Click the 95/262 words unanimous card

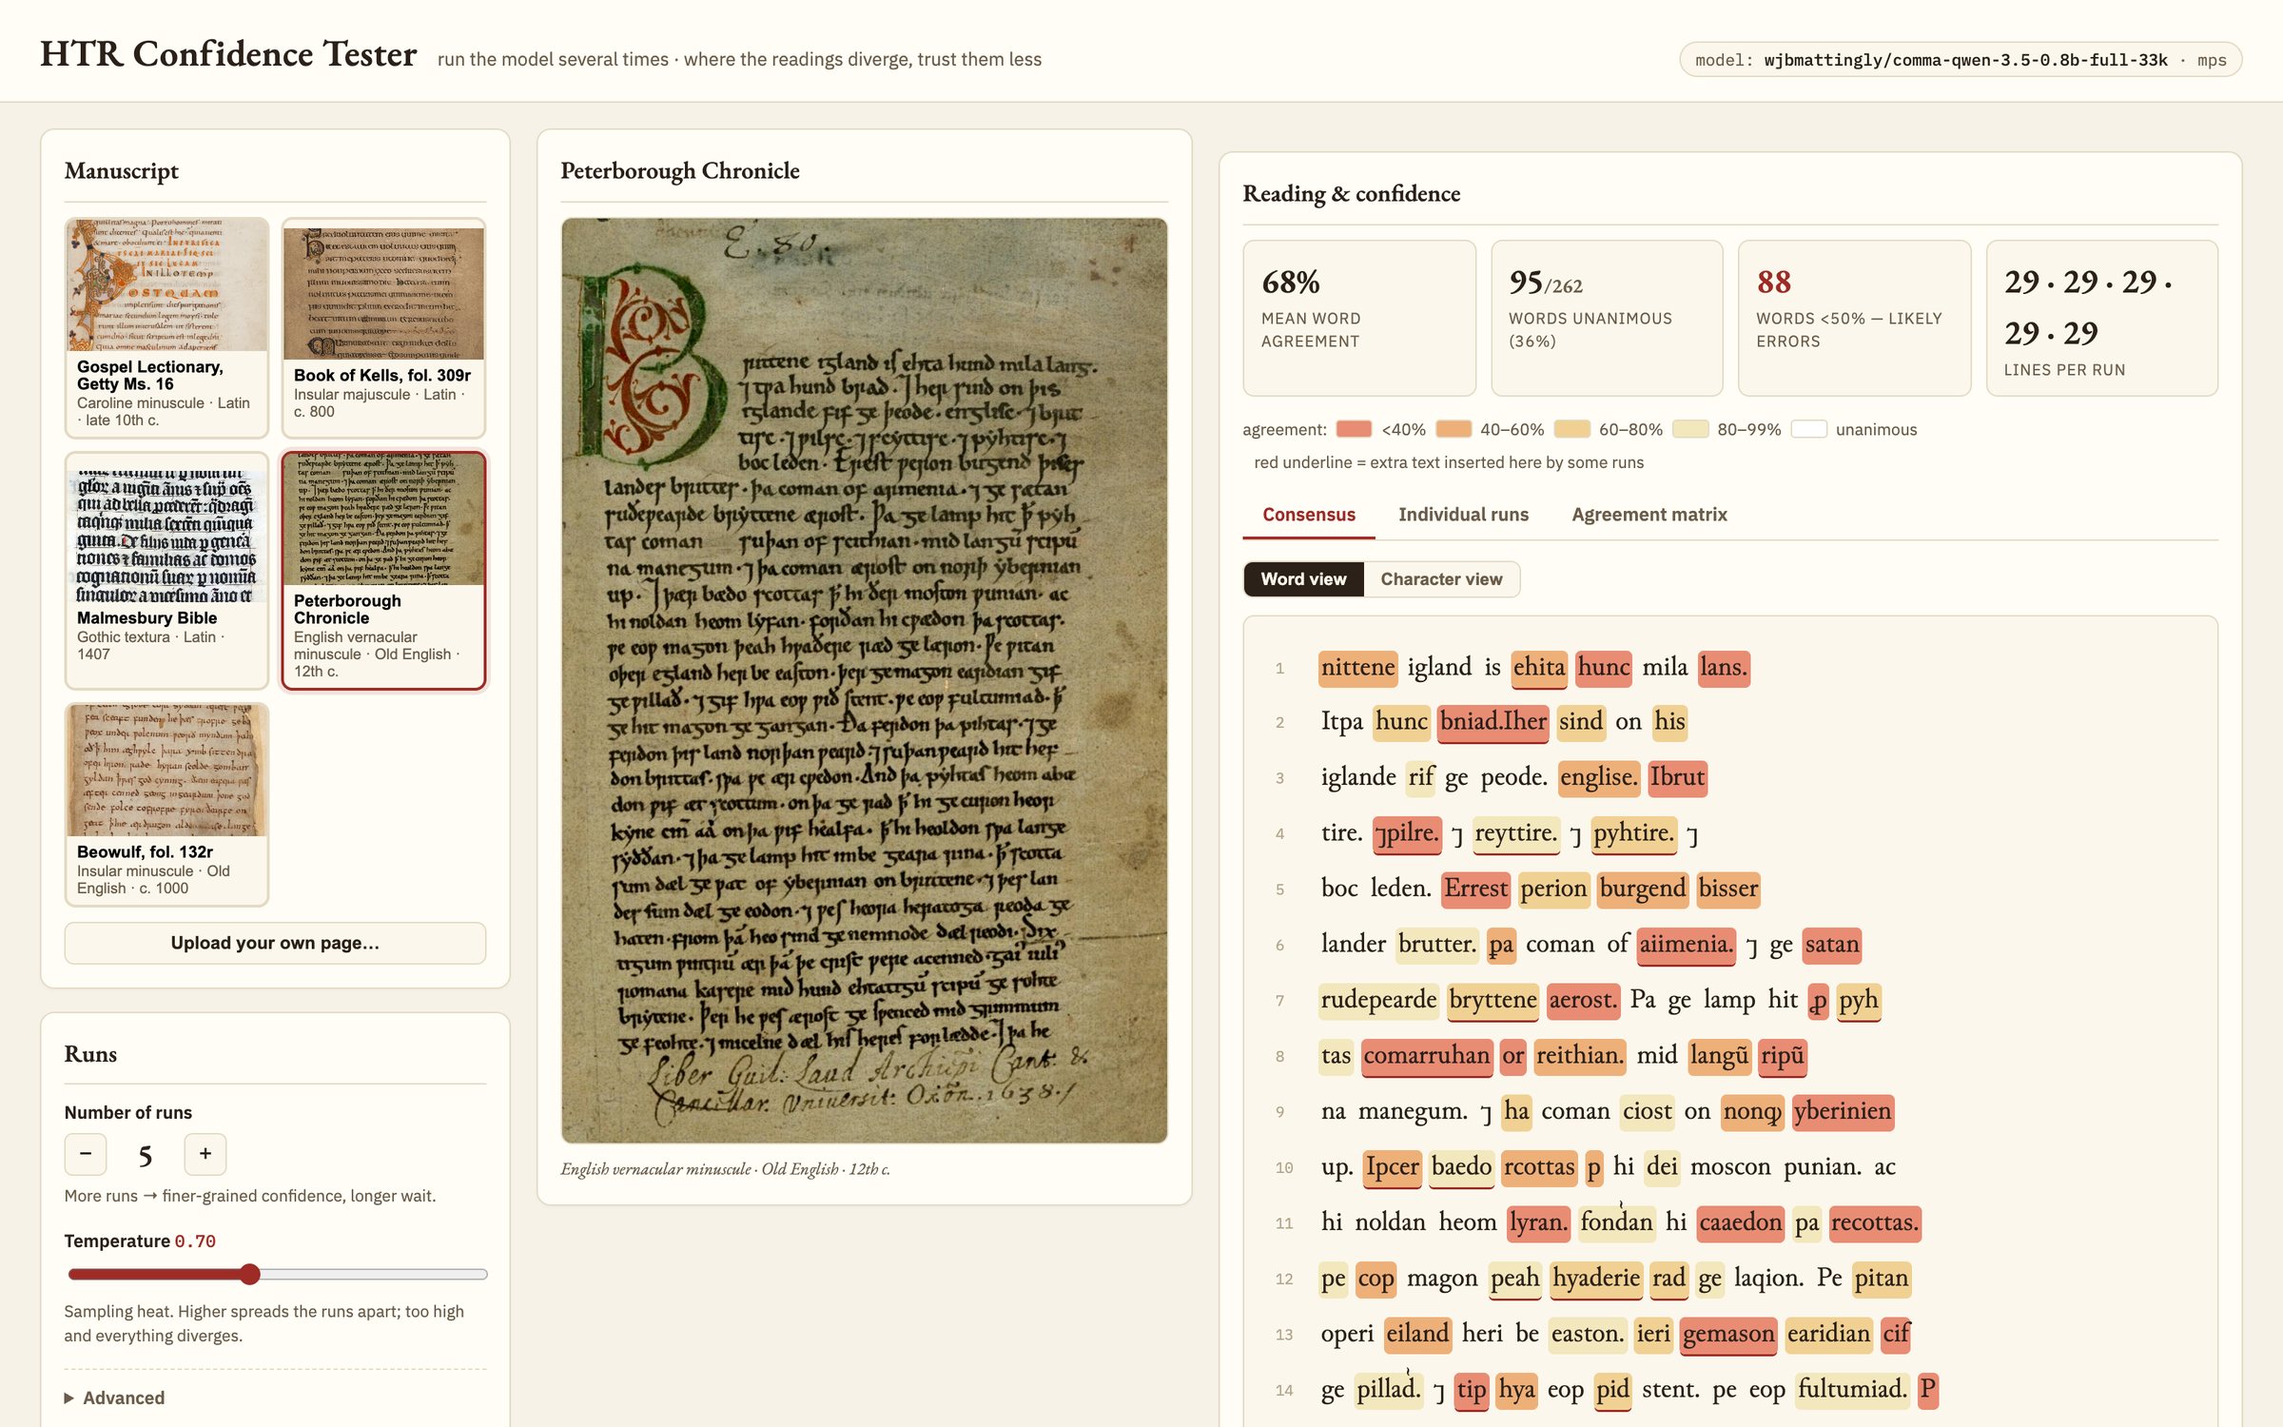[x=1607, y=318]
